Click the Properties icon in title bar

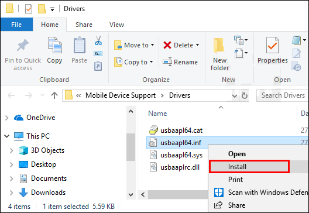[29, 9]
